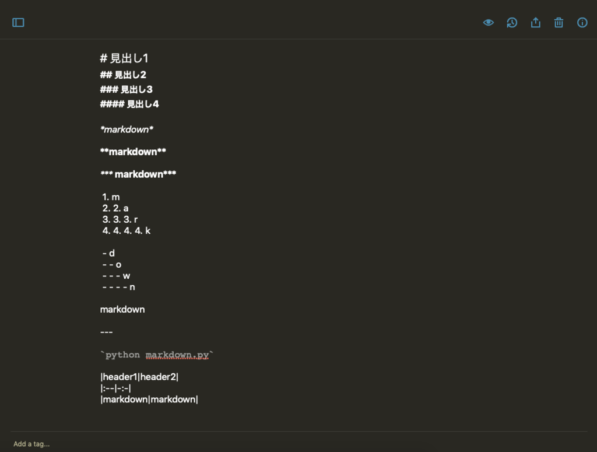The image size is (597, 452).
Task: Click the table row '|header1|header2|'
Action: point(139,377)
